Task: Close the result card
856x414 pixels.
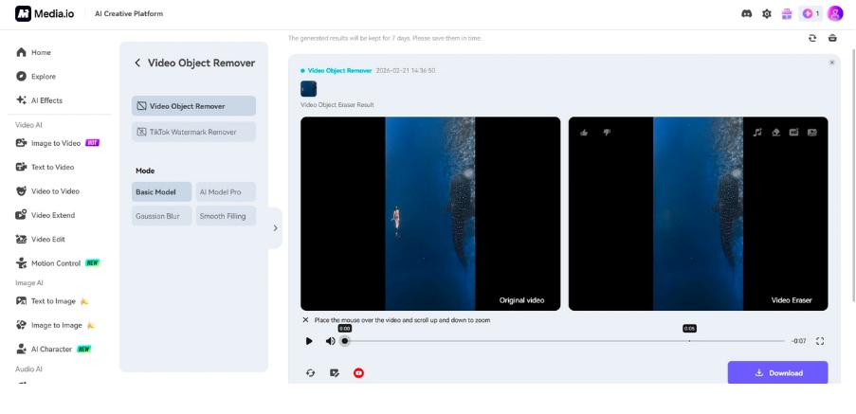Action: pyautogui.click(x=832, y=63)
